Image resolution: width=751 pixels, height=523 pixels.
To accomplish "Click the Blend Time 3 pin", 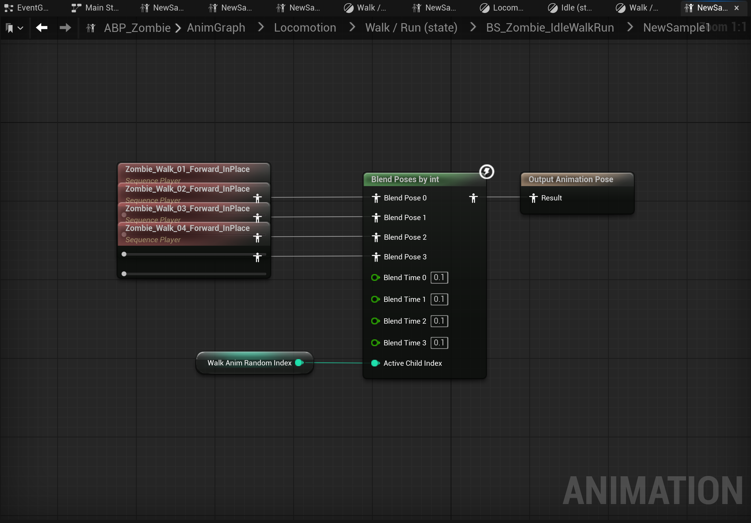I will click(375, 343).
